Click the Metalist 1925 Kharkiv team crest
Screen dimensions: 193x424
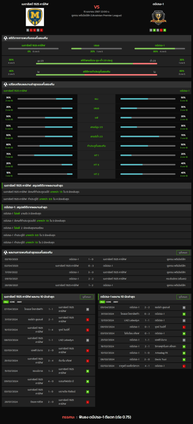(35, 17)
